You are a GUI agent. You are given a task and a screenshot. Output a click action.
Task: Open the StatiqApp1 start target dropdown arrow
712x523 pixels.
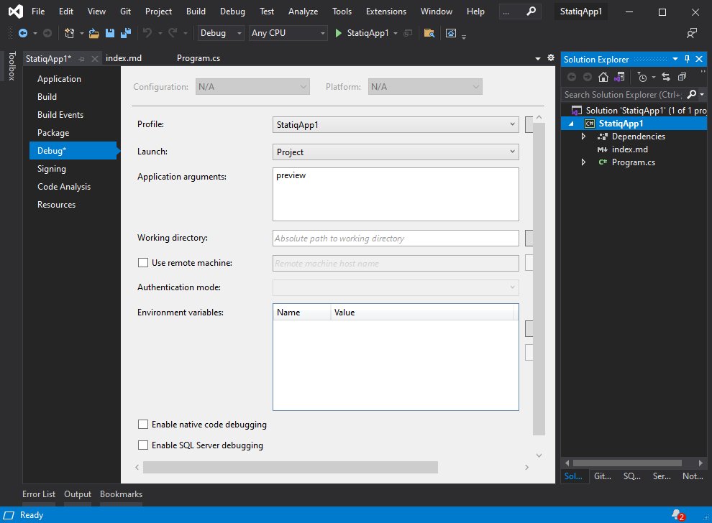(x=396, y=33)
